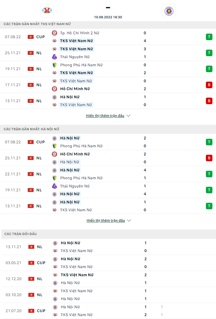This screenshot has width=216, height=319.
Task: Click Hà Nội Nữ team name in 22.11.21 match
Action: pos(70,170)
